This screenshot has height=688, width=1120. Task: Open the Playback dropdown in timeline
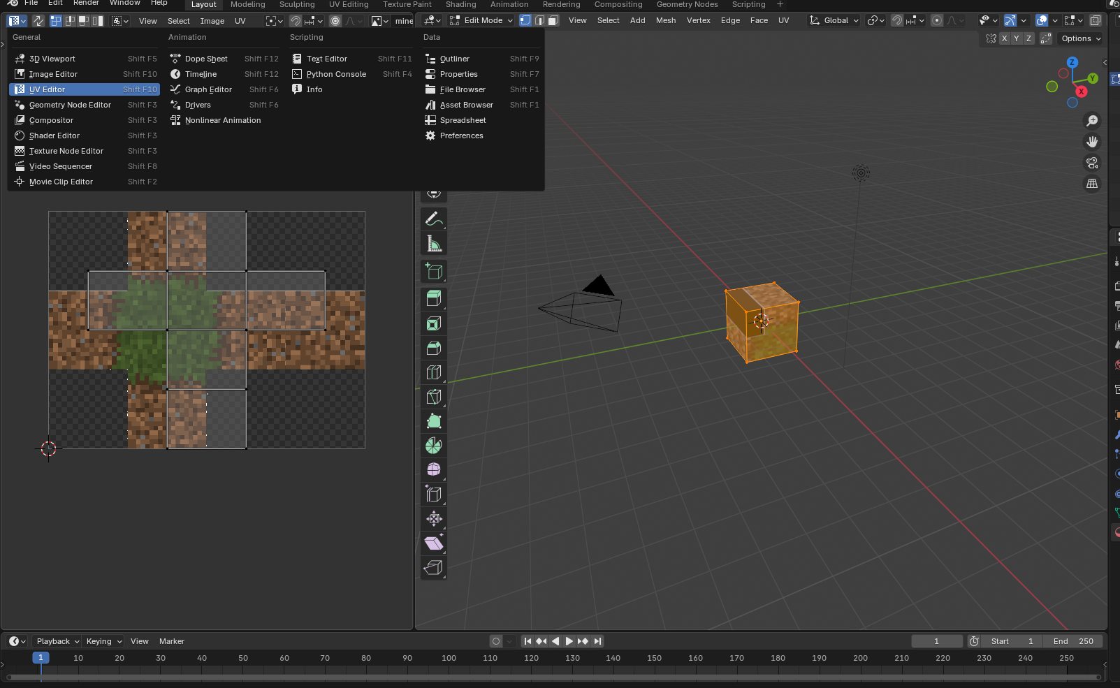click(57, 641)
